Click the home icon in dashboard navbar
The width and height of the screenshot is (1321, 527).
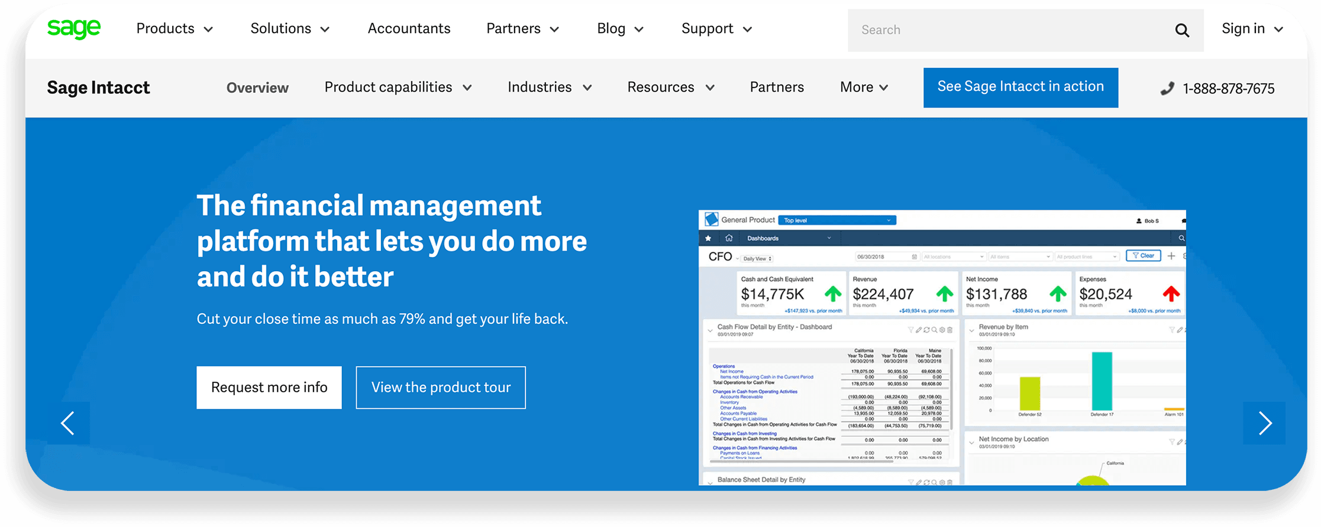[729, 238]
